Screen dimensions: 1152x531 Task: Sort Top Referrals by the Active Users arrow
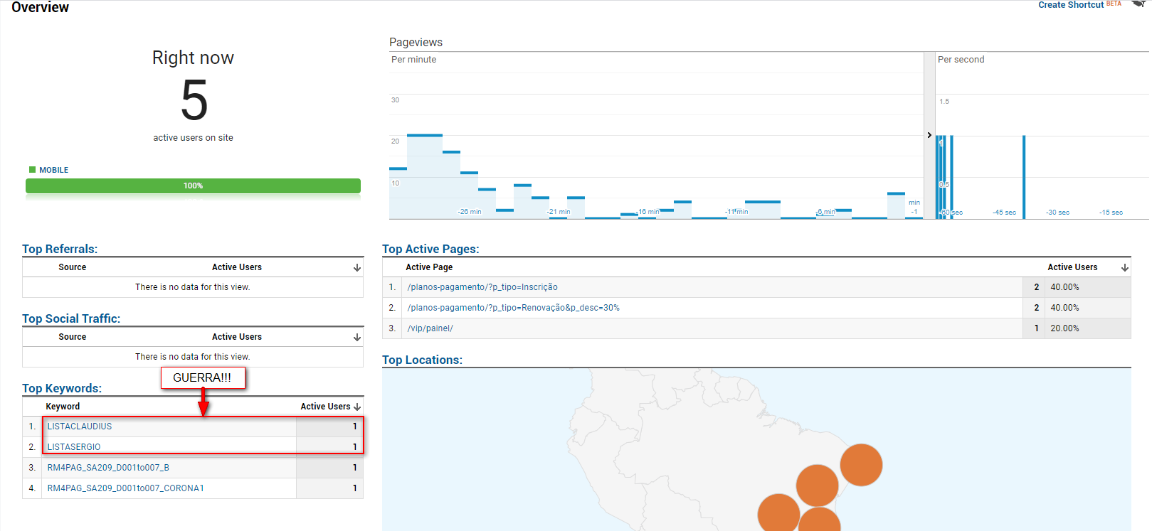[x=357, y=268]
